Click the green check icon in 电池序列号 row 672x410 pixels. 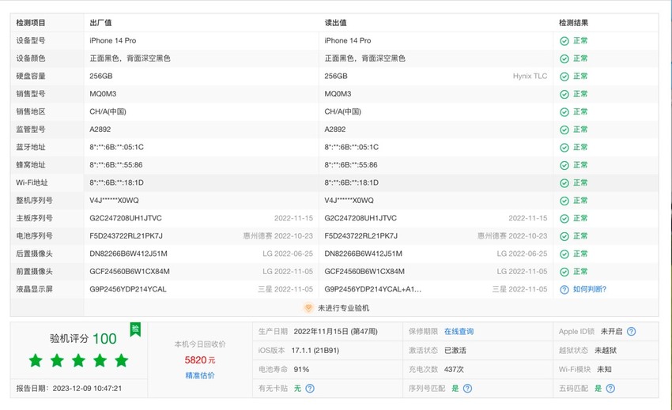564,236
